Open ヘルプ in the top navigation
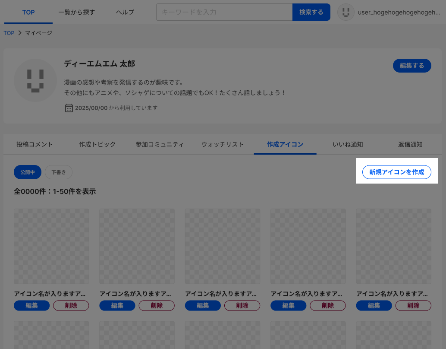Screen dimensions: 446x349 pyautogui.click(x=125, y=12)
